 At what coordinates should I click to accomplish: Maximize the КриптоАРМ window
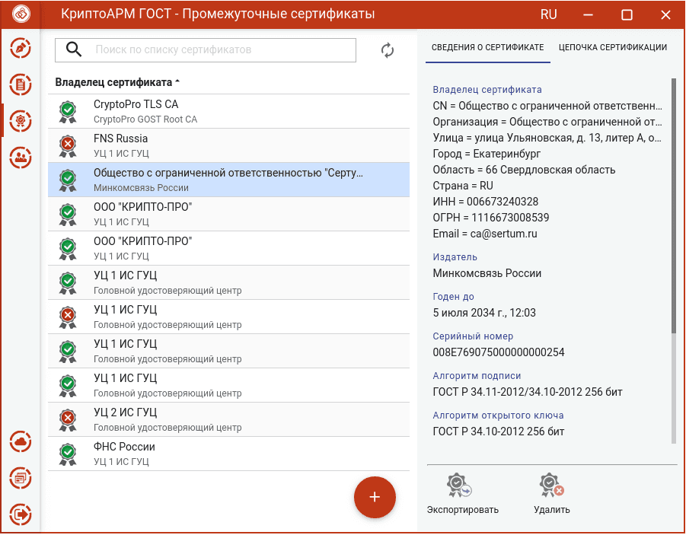627,15
